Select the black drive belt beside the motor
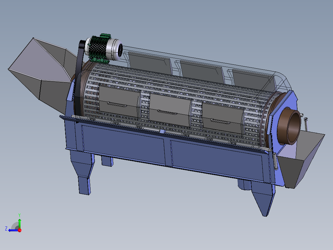Image resolution: width=333 pixels, height=250 pixels. pyautogui.click(x=80, y=81)
